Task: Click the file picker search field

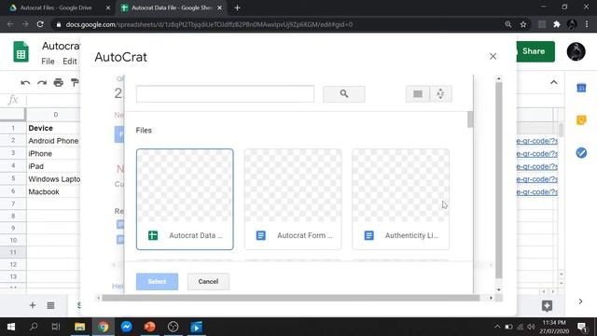Action: pyautogui.click(x=225, y=94)
